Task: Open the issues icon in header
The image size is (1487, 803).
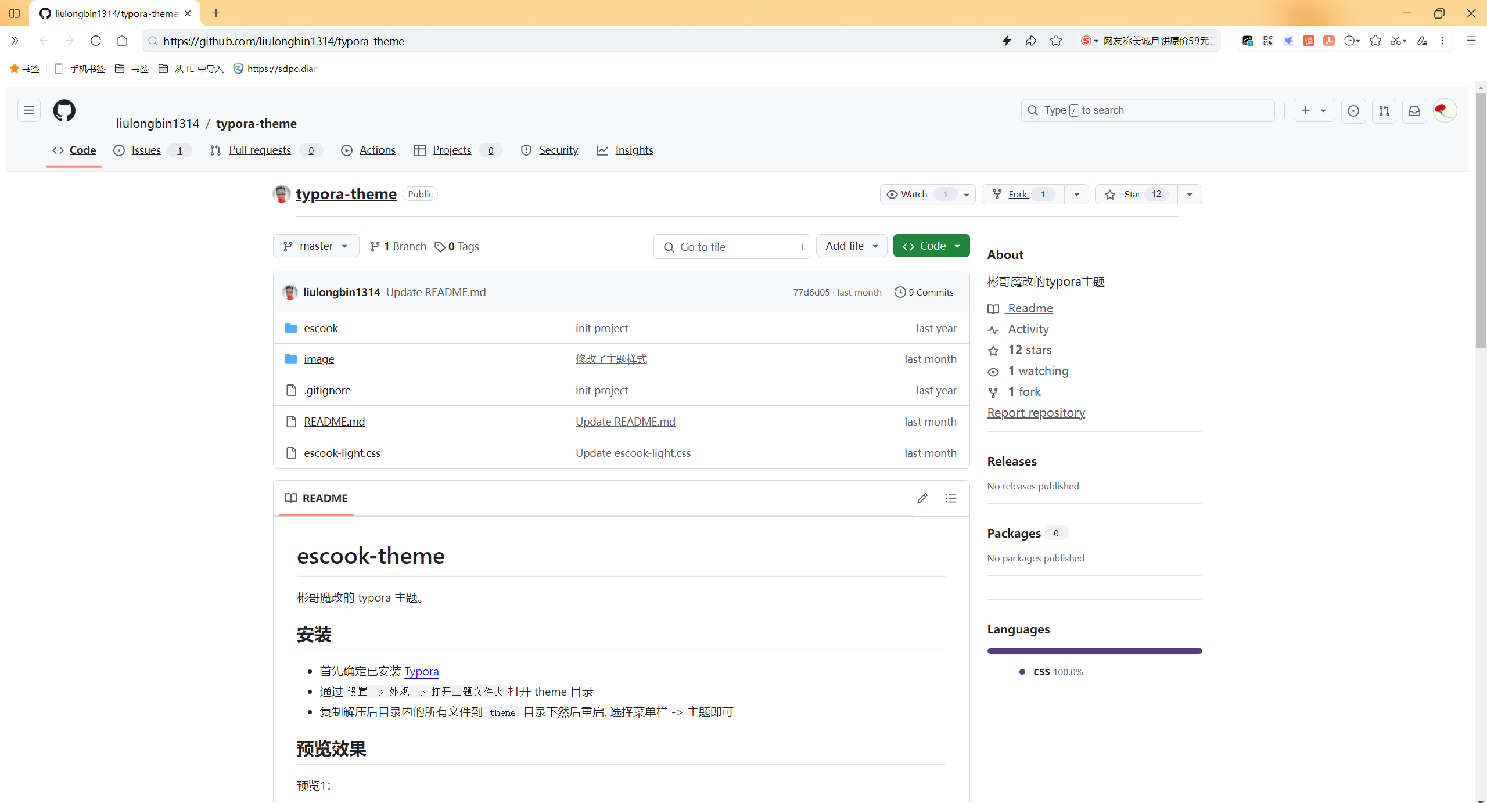Action: pyautogui.click(x=1353, y=111)
